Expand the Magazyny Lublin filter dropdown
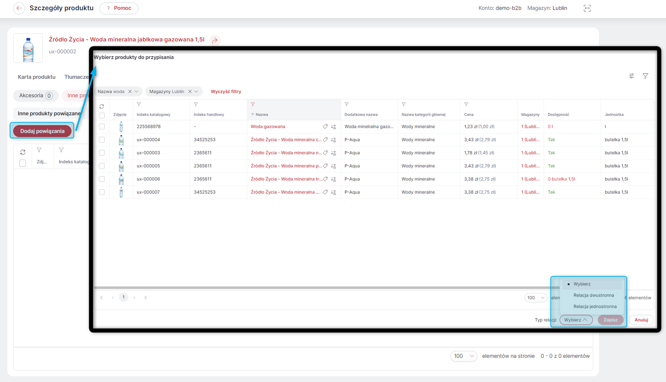Viewport: 666px width, 382px height. pos(196,91)
